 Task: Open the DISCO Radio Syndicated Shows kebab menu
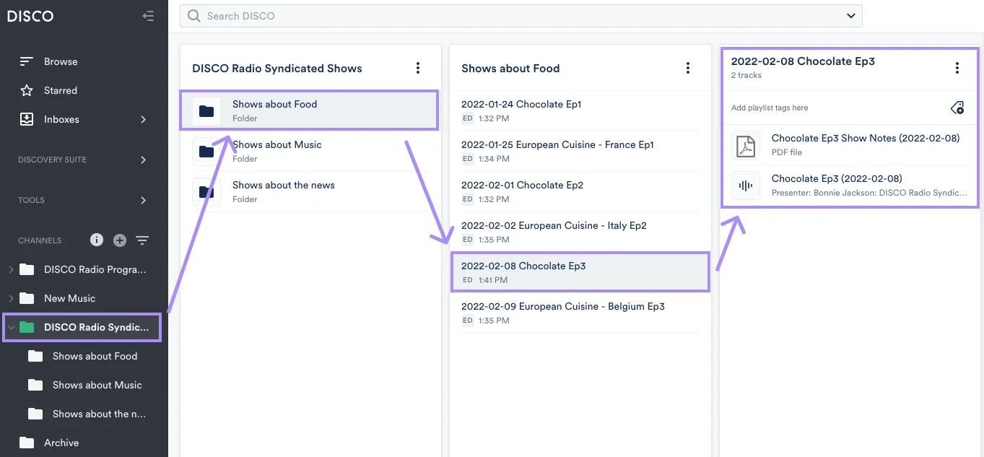tap(417, 67)
